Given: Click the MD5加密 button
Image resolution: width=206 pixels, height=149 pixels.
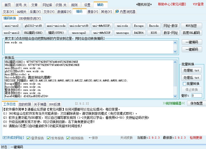Looking at the screenshot, I should (191, 26).
